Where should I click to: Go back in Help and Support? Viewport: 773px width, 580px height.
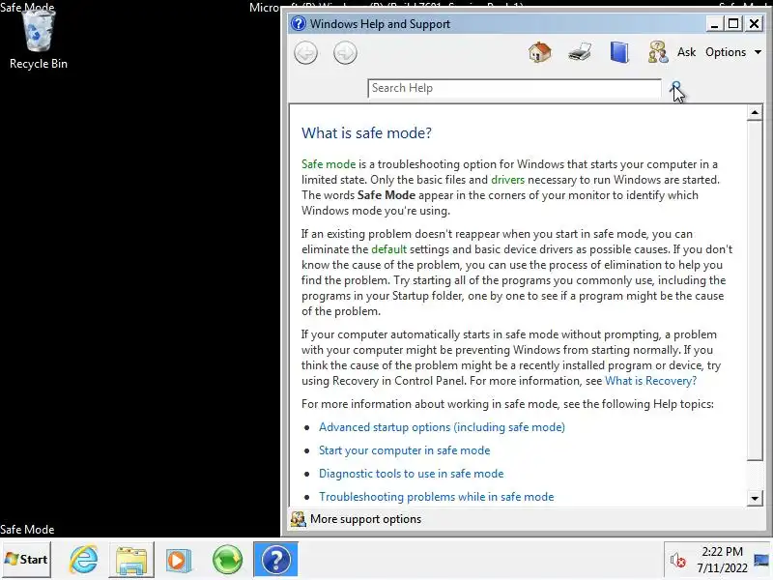click(x=305, y=53)
